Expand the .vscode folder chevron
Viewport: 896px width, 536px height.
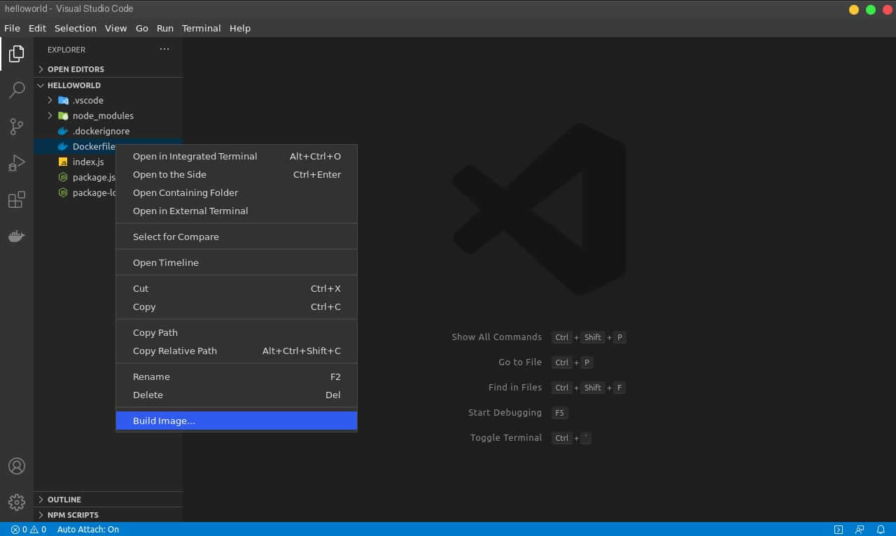50,100
